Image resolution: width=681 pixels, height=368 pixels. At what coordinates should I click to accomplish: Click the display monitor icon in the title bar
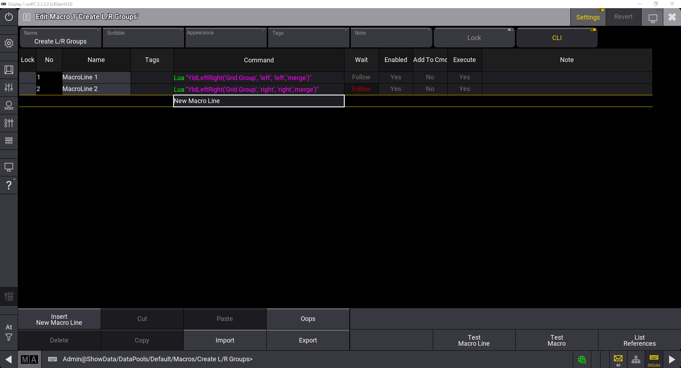tap(653, 18)
